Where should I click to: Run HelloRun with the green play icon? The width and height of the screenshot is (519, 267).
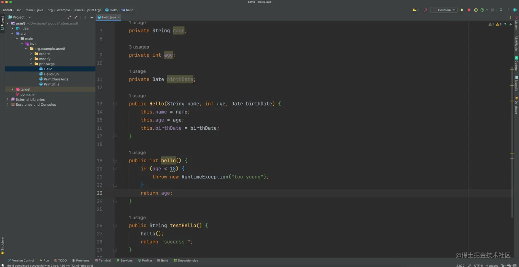pos(462,10)
